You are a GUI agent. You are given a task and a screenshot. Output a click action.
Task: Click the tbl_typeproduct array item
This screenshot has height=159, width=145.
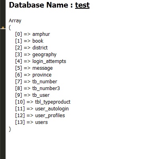(53, 102)
